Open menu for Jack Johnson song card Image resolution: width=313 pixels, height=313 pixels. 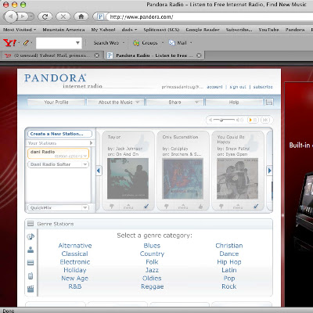point(128,207)
